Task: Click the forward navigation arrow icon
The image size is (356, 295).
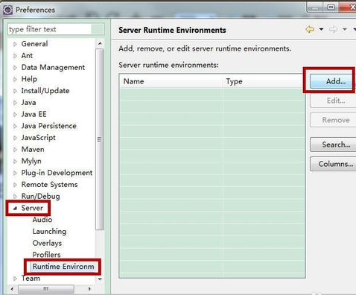Action: click(333, 30)
